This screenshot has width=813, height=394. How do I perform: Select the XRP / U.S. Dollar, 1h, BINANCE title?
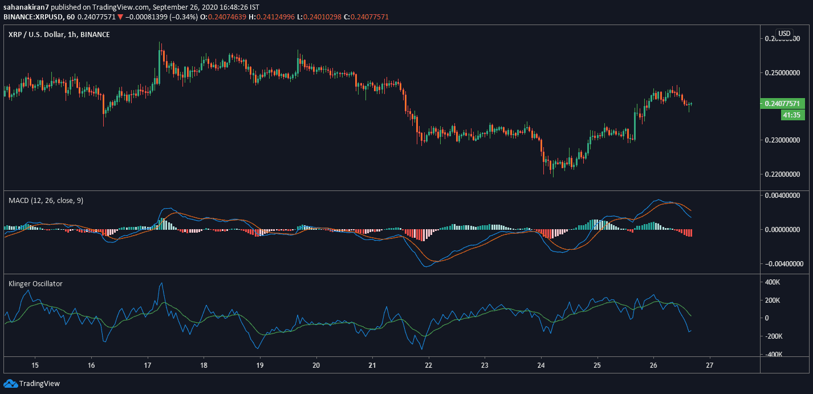coord(59,35)
